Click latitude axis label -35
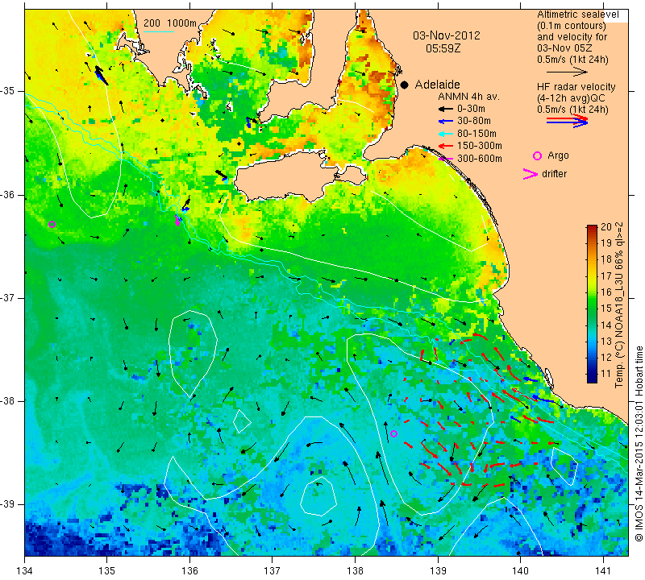 coord(8,91)
